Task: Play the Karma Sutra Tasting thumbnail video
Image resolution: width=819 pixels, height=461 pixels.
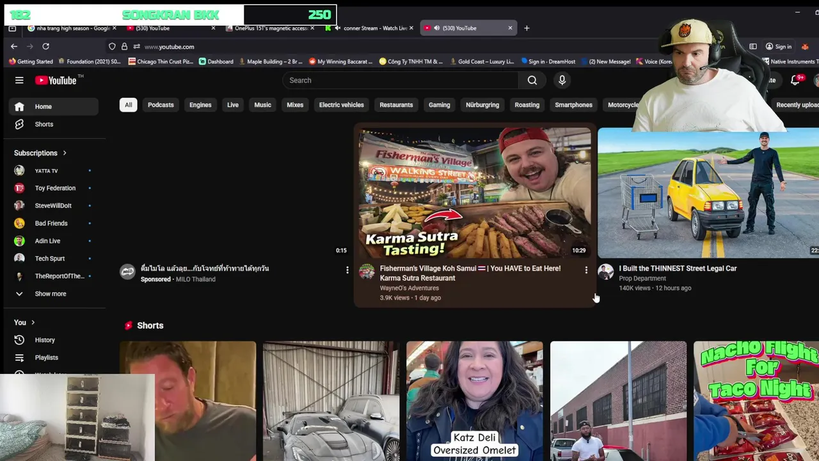Action: click(x=475, y=192)
